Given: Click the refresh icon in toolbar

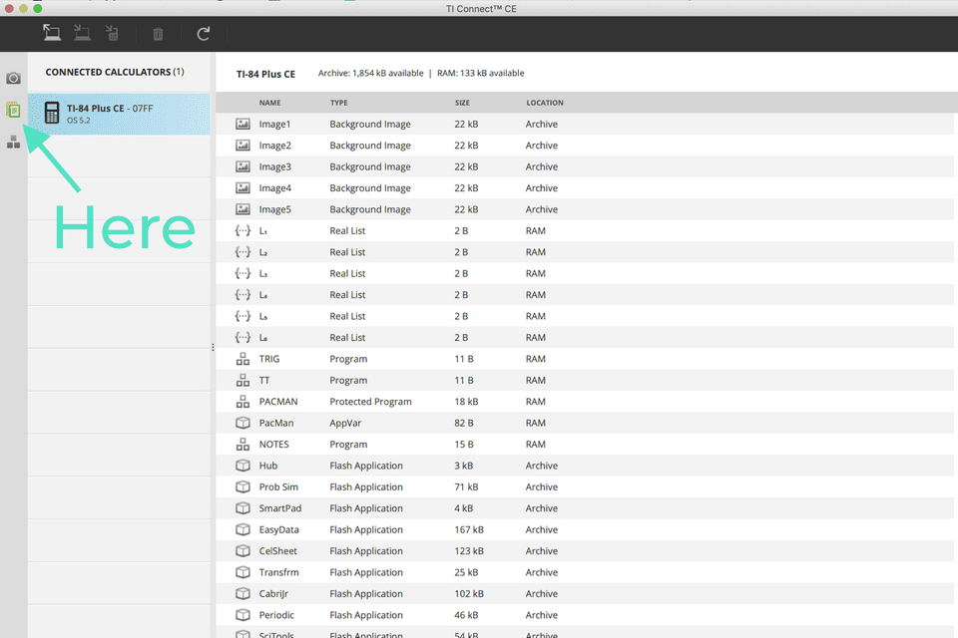Looking at the screenshot, I should [204, 34].
